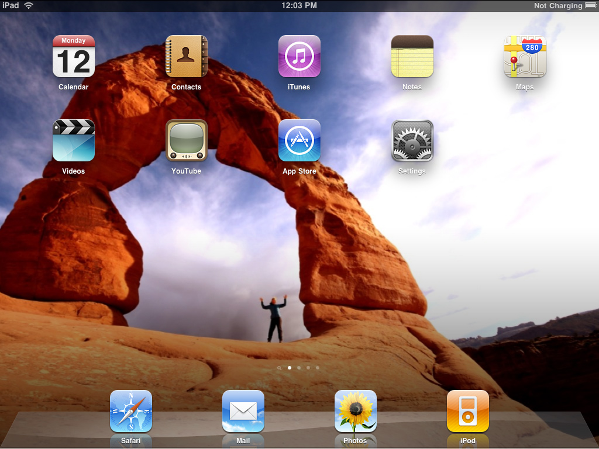Launch the YouTube app
This screenshot has width=599, height=449.
(187, 140)
